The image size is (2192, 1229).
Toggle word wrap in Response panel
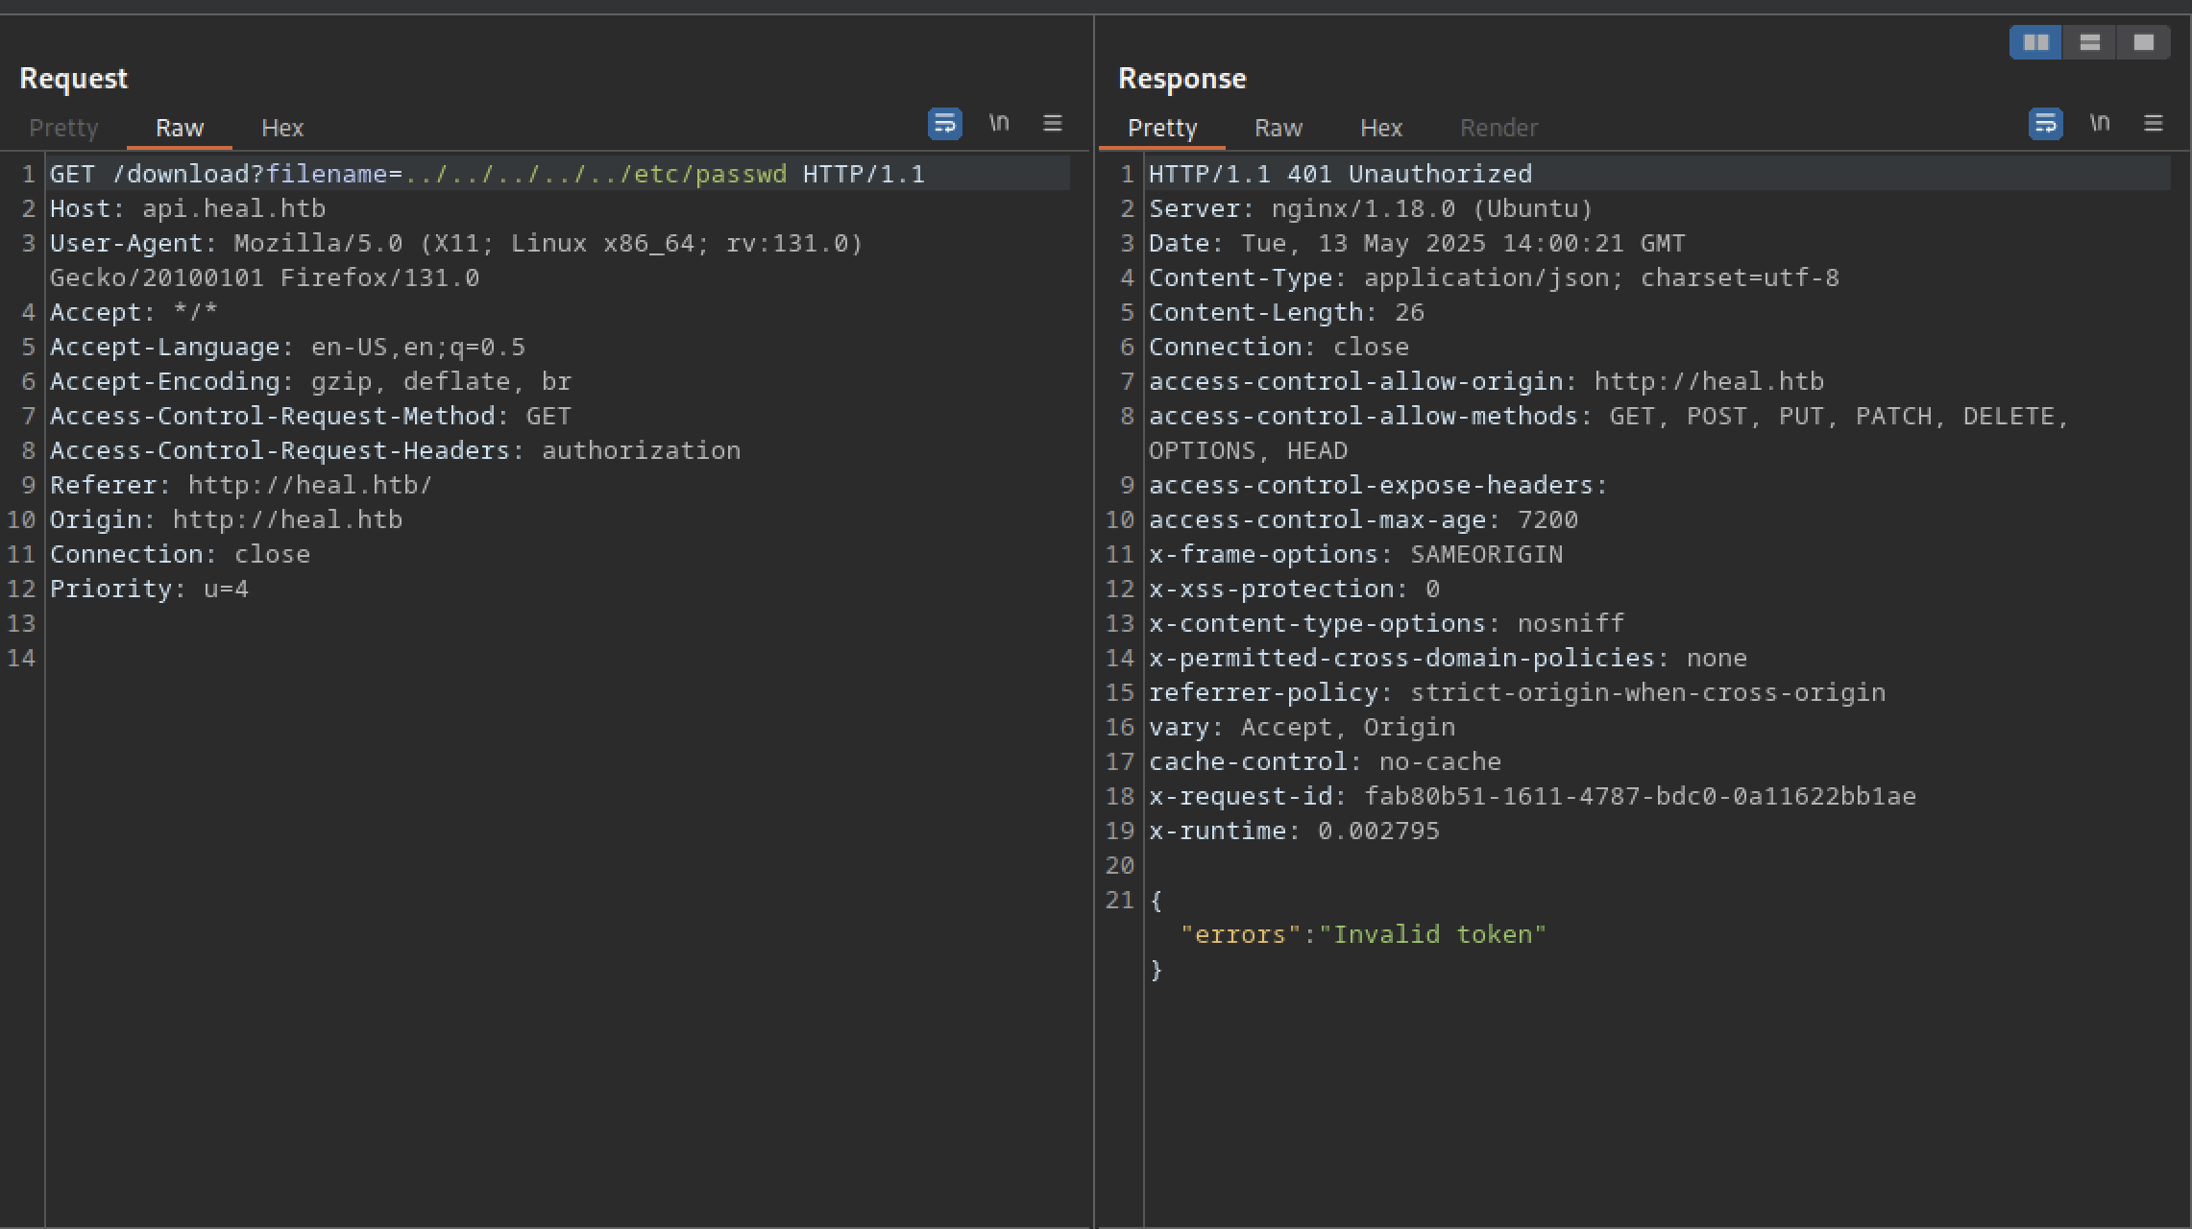(x=2045, y=124)
